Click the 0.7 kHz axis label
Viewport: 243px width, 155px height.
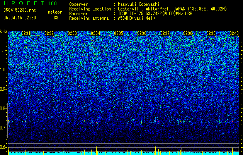(3, 128)
